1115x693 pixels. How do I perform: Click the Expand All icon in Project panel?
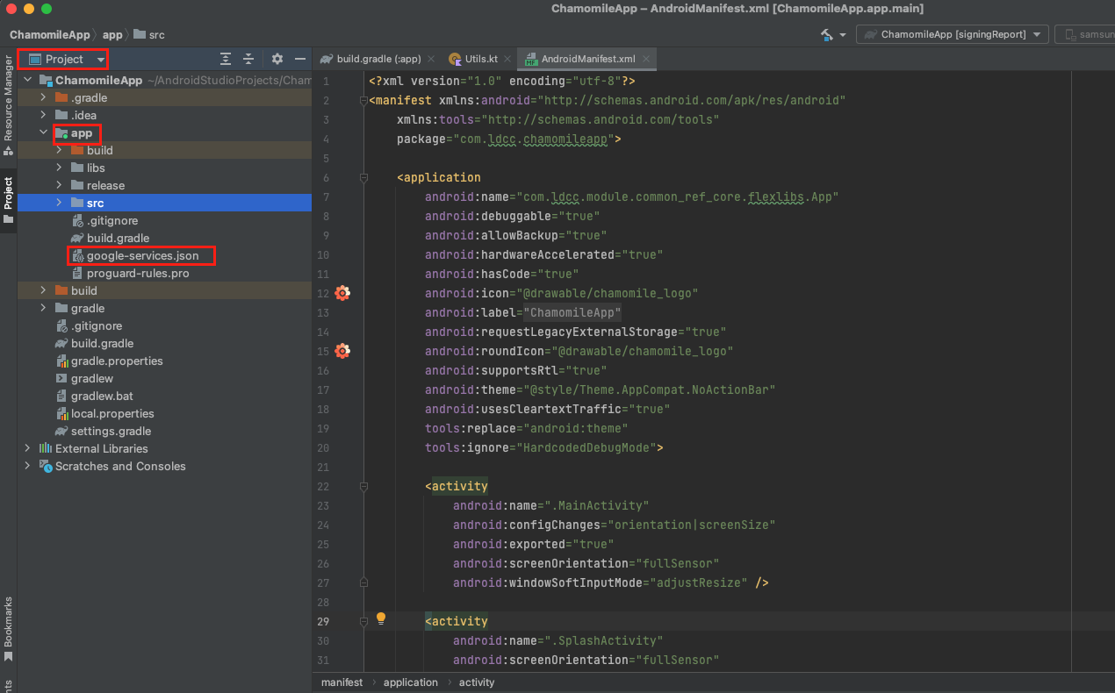click(226, 59)
